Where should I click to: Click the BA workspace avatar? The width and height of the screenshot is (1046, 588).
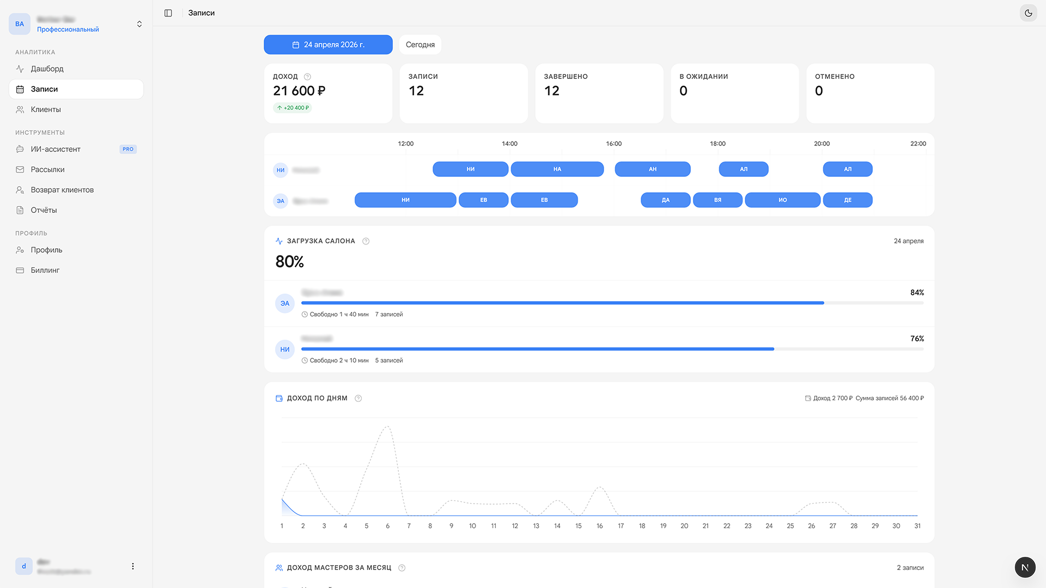click(20, 24)
